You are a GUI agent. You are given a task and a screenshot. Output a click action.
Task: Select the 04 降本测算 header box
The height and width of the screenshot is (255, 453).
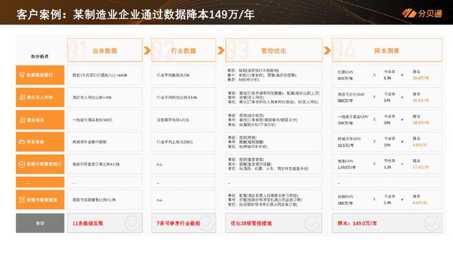(387, 50)
